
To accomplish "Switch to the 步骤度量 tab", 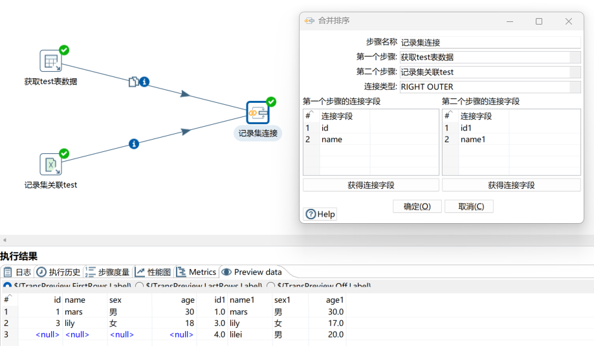I will (x=107, y=272).
